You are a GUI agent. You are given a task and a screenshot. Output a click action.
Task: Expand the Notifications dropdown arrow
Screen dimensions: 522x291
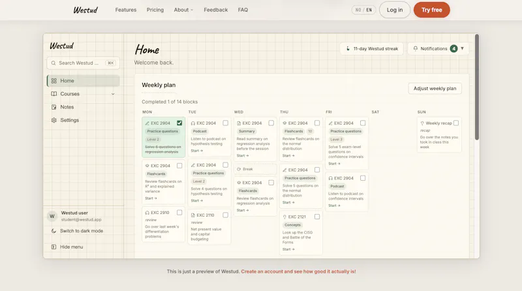[462, 49]
